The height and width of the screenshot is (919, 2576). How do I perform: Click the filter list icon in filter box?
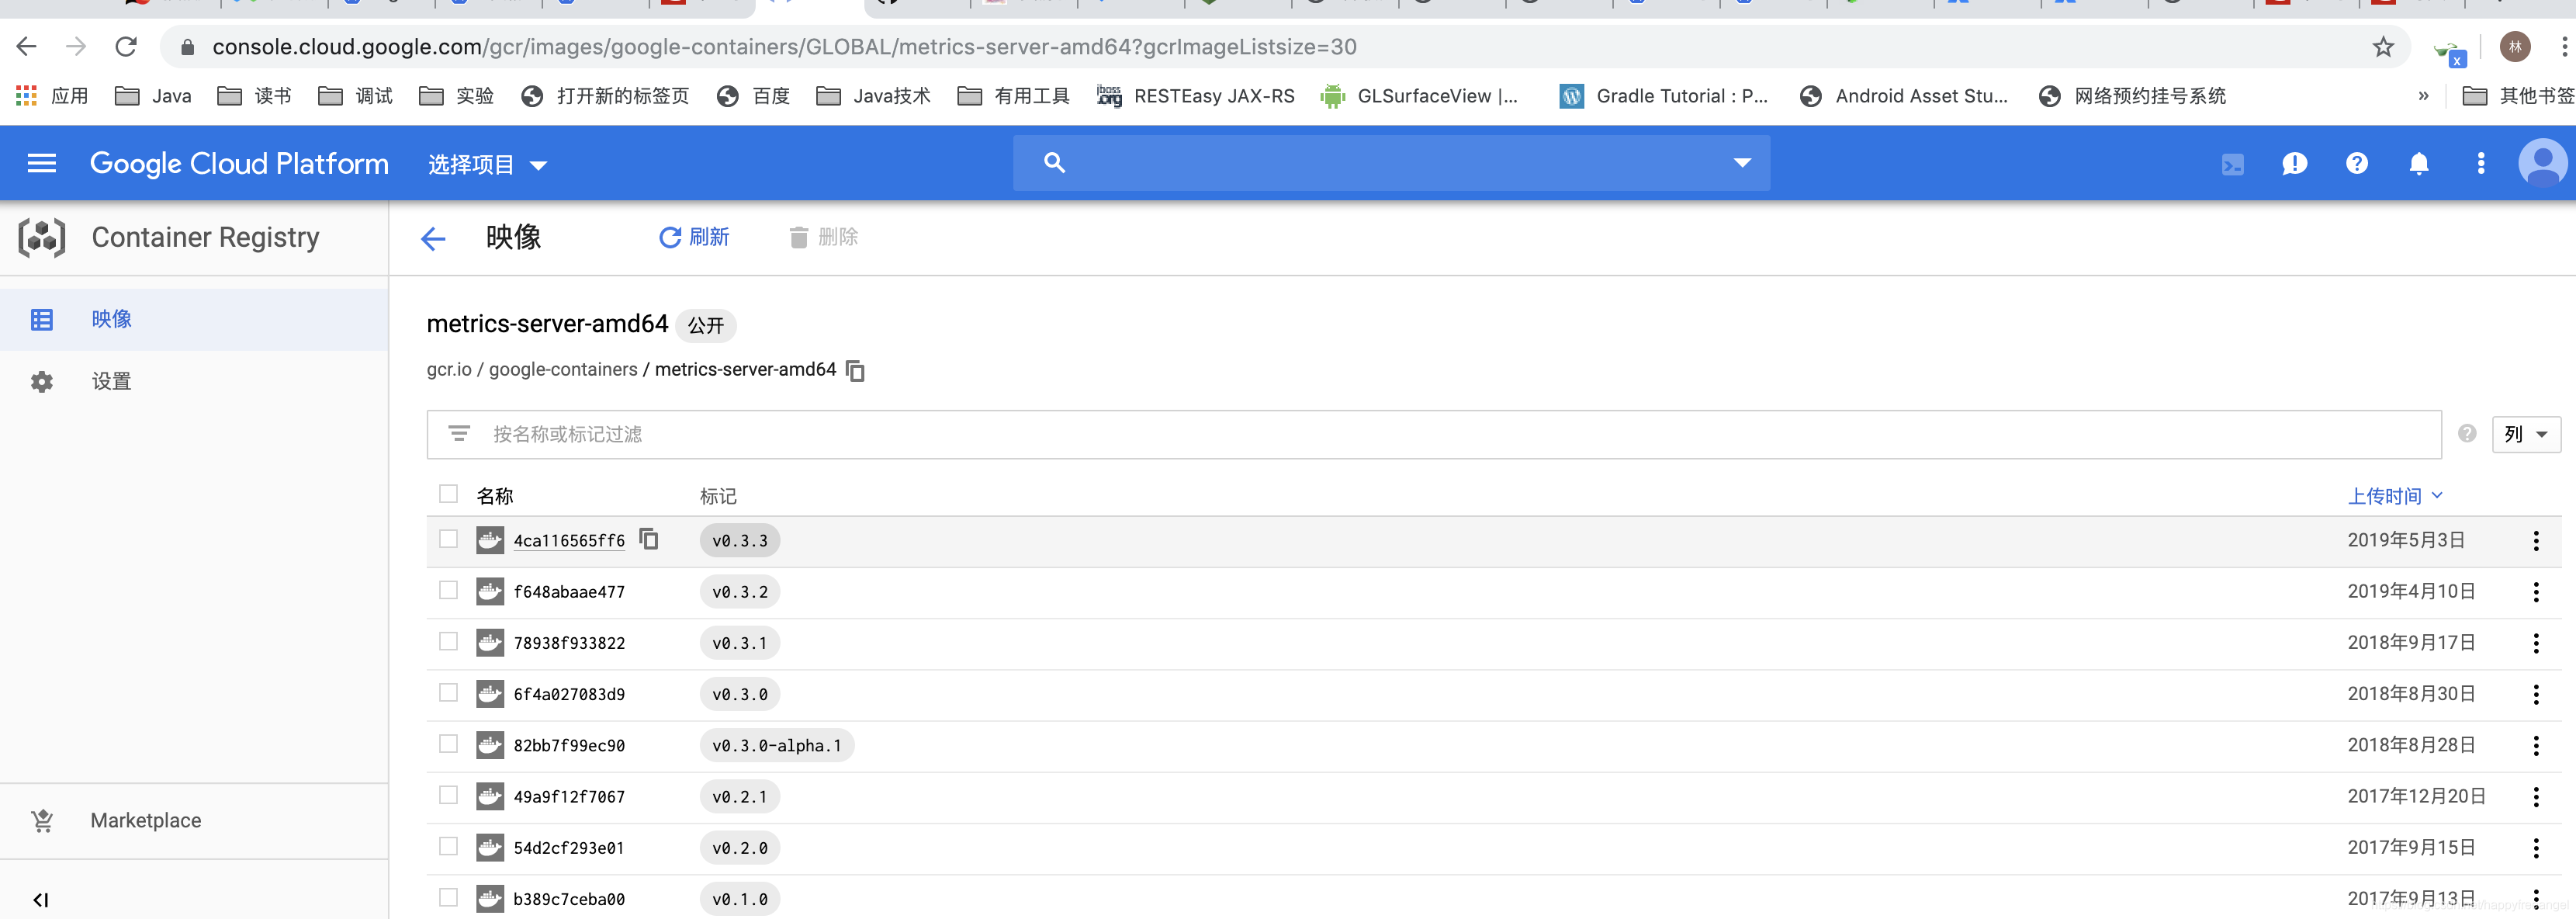[x=459, y=433]
